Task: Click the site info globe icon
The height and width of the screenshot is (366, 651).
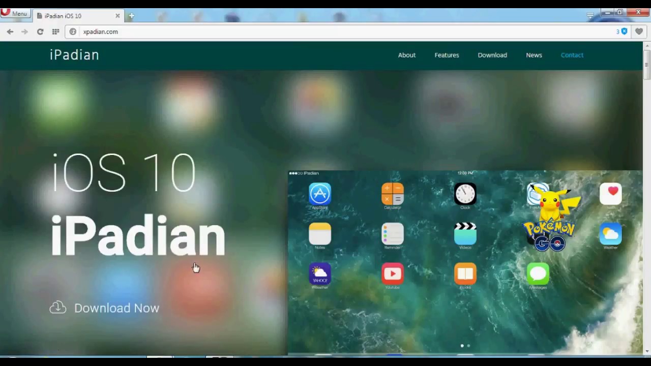Action: (73, 32)
